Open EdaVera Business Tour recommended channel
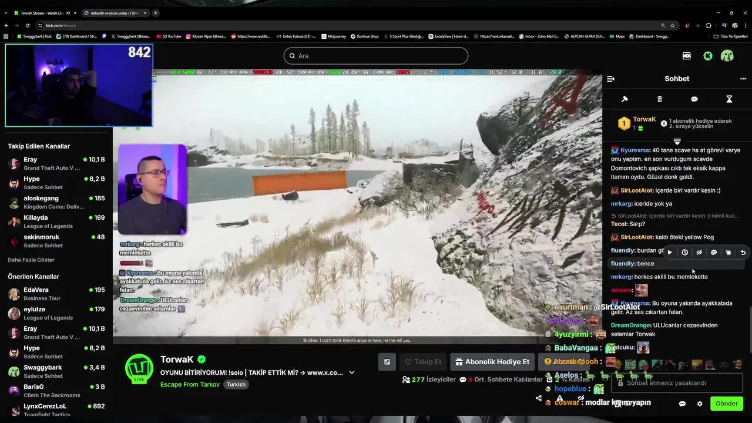The image size is (752, 423). click(56, 294)
